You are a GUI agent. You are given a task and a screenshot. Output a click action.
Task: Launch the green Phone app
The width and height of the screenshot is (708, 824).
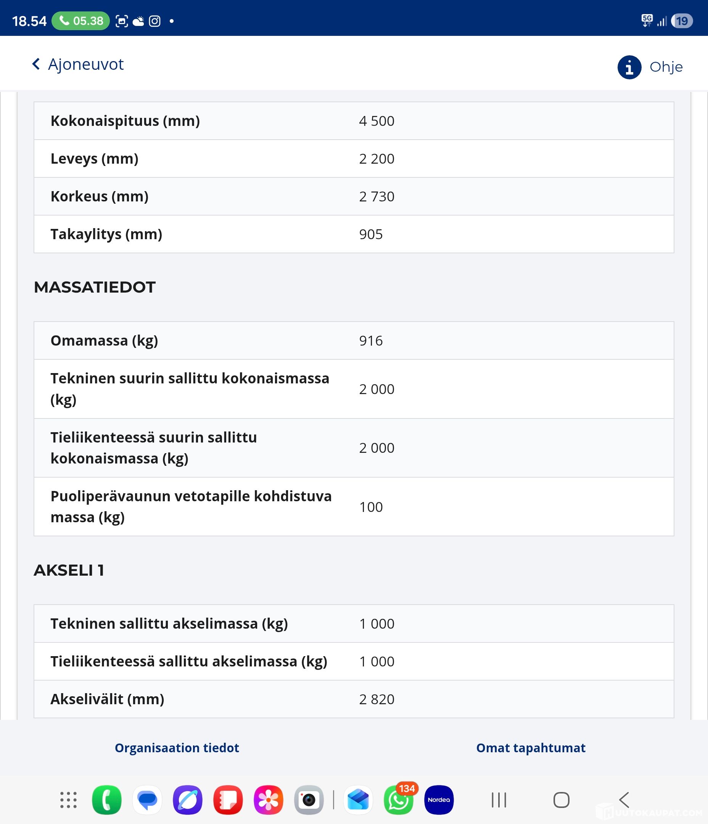106,800
